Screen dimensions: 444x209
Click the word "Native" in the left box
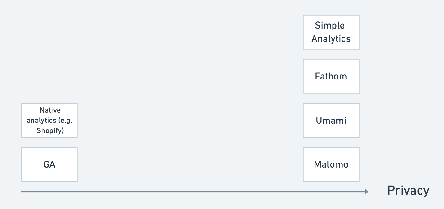click(50, 110)
